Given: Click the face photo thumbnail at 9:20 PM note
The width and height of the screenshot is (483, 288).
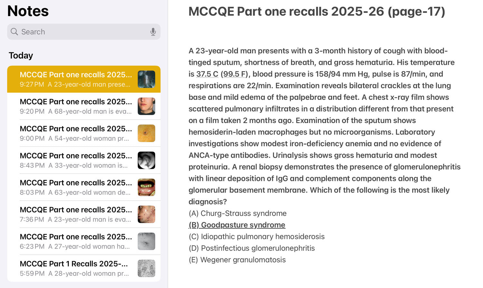Looking at the screenshot, I should tap(146, 106).
